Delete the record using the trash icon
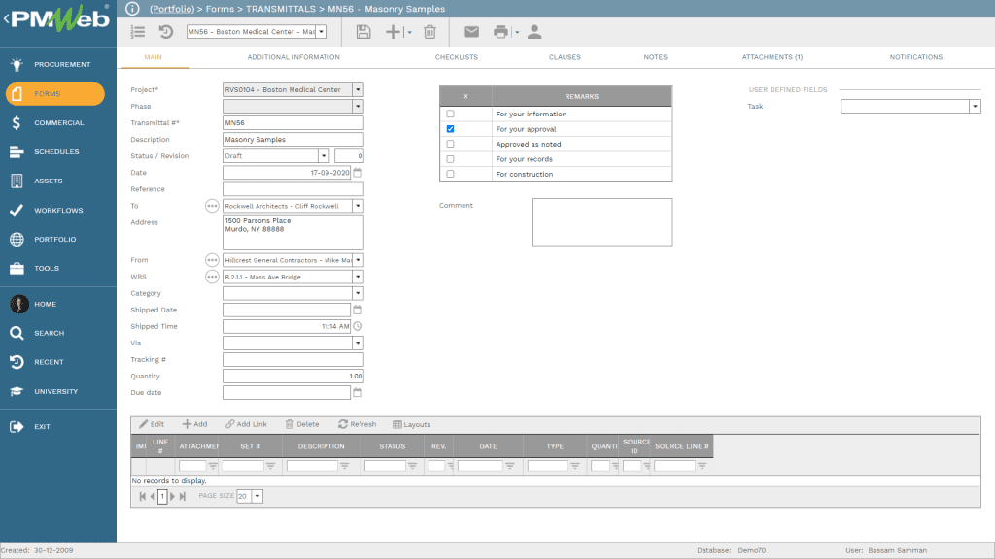Screen dimensions: 995x559 click(429, 32)
